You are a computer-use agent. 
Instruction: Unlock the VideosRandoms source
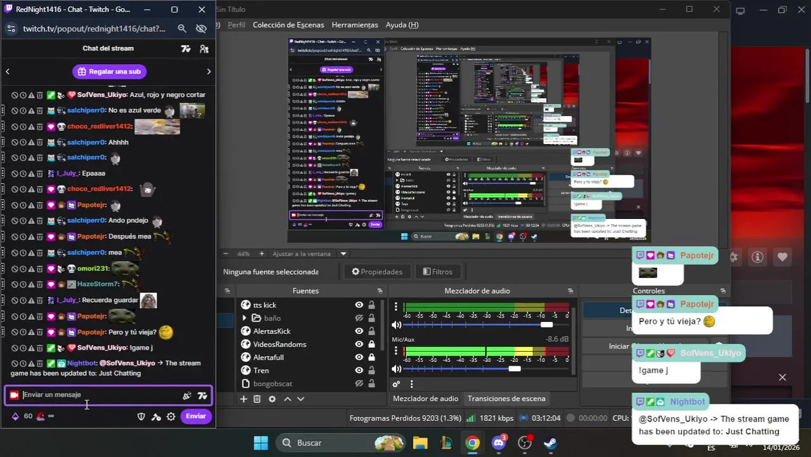[x=372, y=344]
